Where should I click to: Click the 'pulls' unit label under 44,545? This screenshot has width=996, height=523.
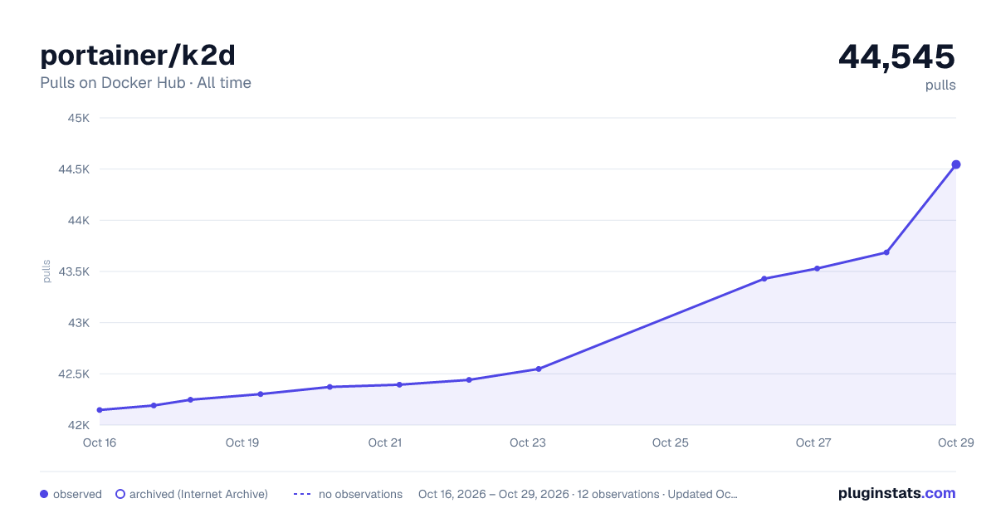click(940, 86)
